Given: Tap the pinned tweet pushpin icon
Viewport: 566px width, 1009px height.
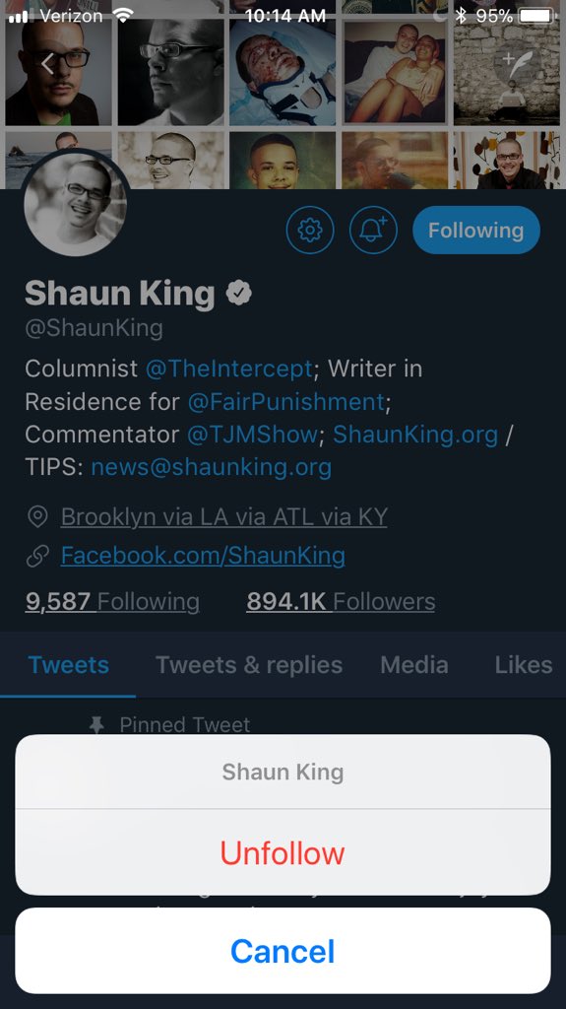Looking at the screenshot, I should (96, 725).
